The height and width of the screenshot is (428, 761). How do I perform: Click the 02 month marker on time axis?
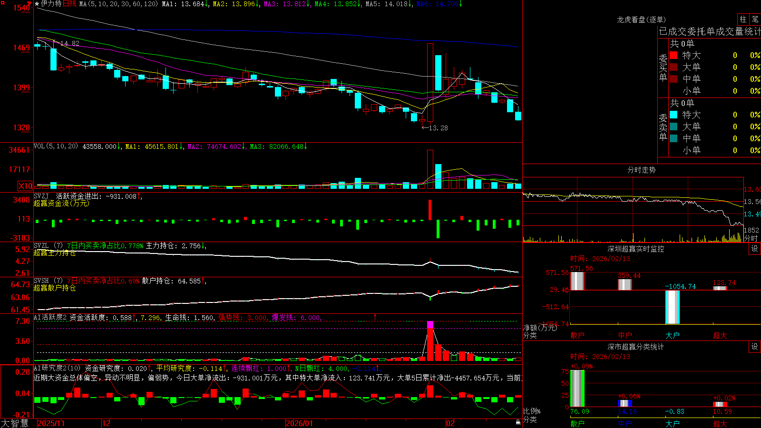(450, 423)
